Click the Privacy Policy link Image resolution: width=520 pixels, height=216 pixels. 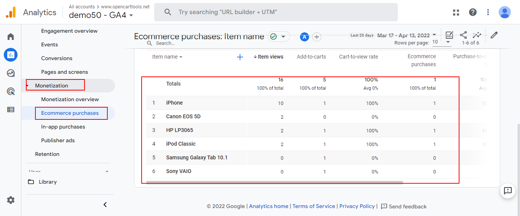(357, 206)
